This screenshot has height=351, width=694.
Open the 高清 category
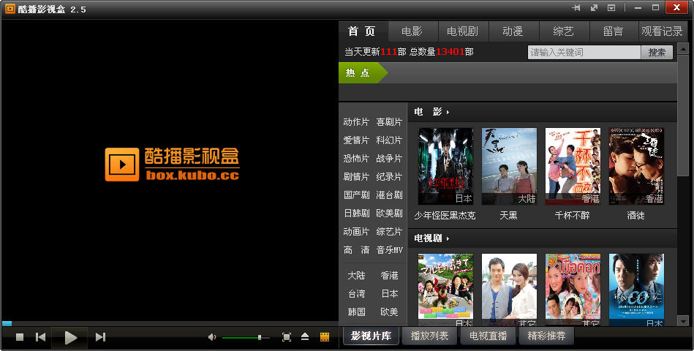click(x=356, y=250)
